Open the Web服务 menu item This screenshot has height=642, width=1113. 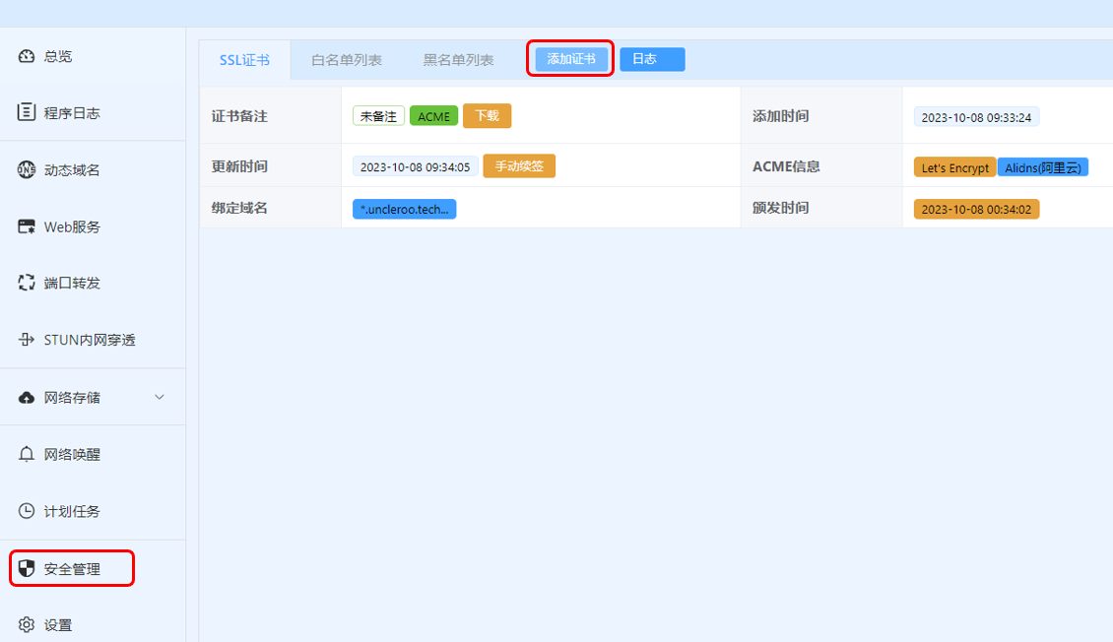coord(73,227)
